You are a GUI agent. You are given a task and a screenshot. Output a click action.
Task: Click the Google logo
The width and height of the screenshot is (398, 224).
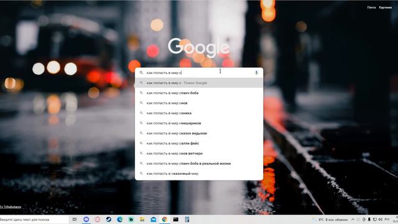click(x=199, y=47)
